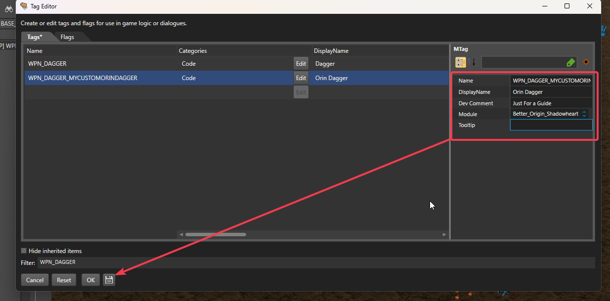
Task: Select the WPN_DAGGER tag row
Action: [99, 64]
